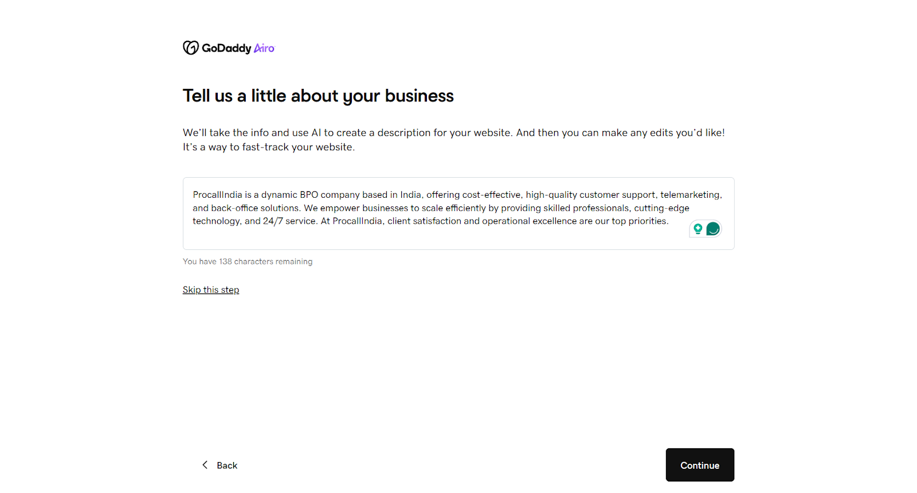Image resolution: width=917 pixels, height=493 pixels.
Task: Click the word telemarketing in the description
Action: click(690, 195)
